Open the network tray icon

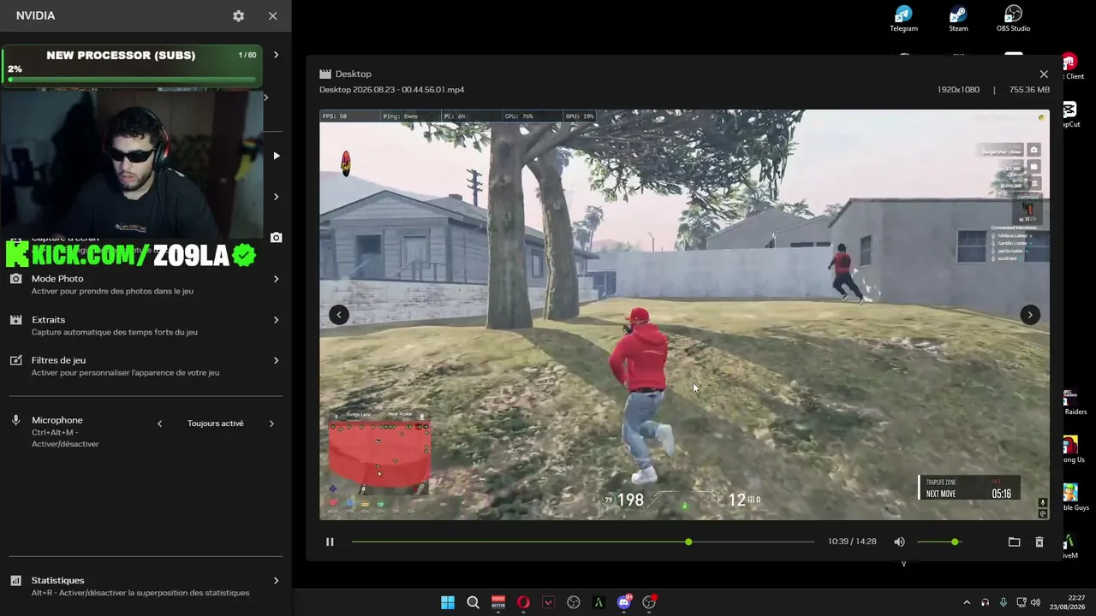1021,602
